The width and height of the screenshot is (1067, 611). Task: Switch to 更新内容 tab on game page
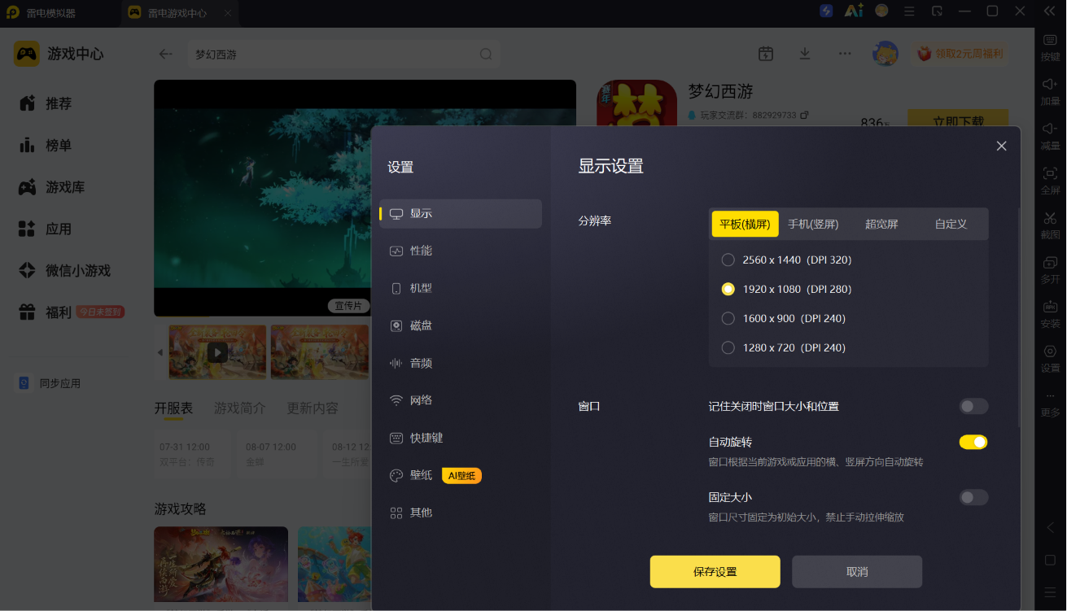pos(313,408)
